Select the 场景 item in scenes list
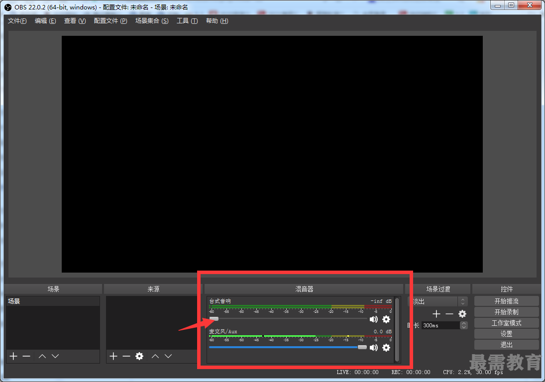 [x=53, y=301]
